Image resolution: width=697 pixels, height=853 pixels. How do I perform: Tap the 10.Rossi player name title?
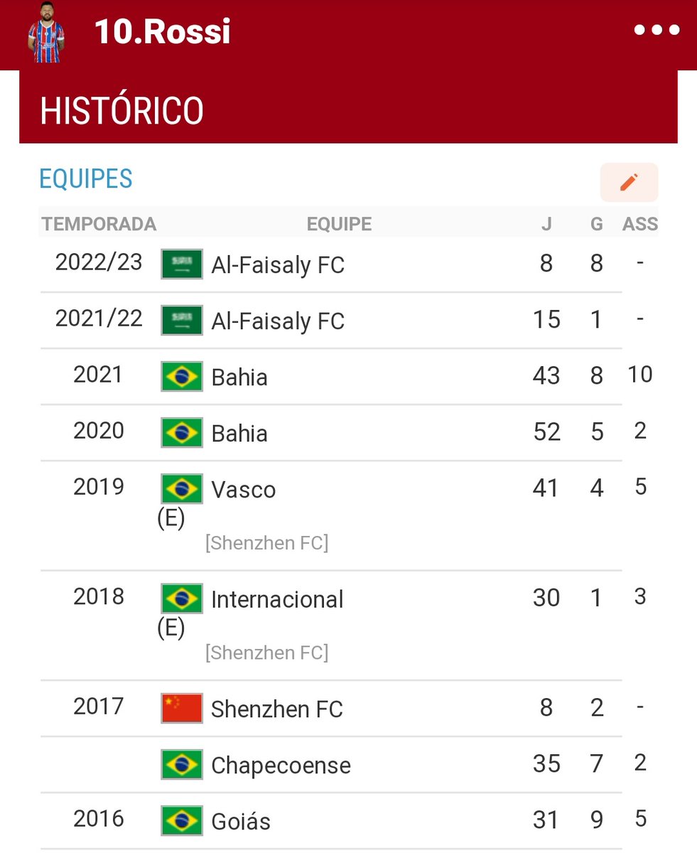coord(162,33)
